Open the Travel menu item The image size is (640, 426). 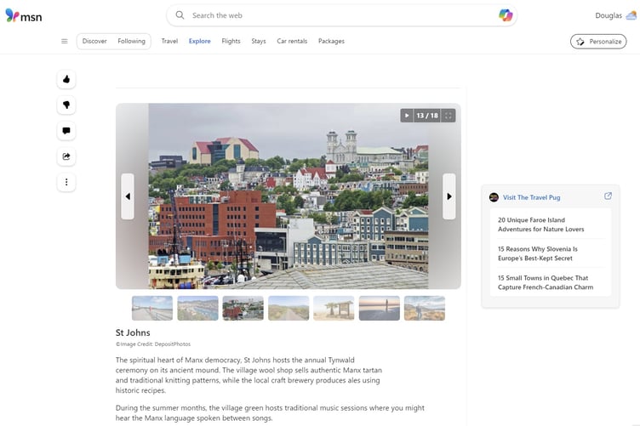click(x=169, y=41)
